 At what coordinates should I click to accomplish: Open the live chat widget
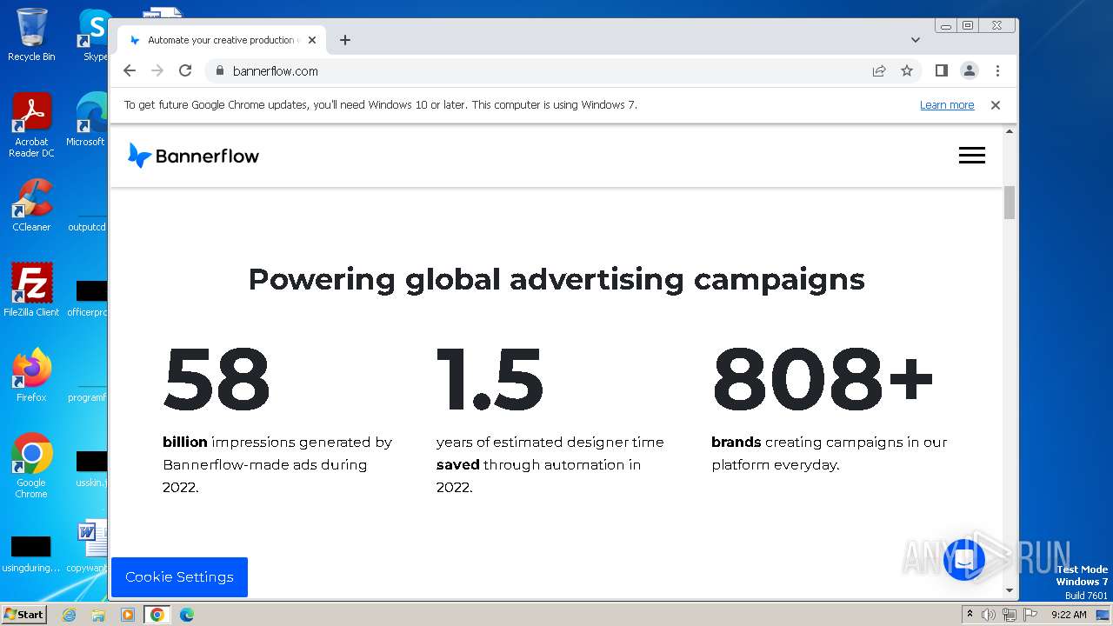(x=963, y=561)
